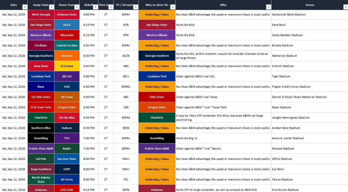Click the Clemson home team cell
348x192 pixels.
[67, 56]
